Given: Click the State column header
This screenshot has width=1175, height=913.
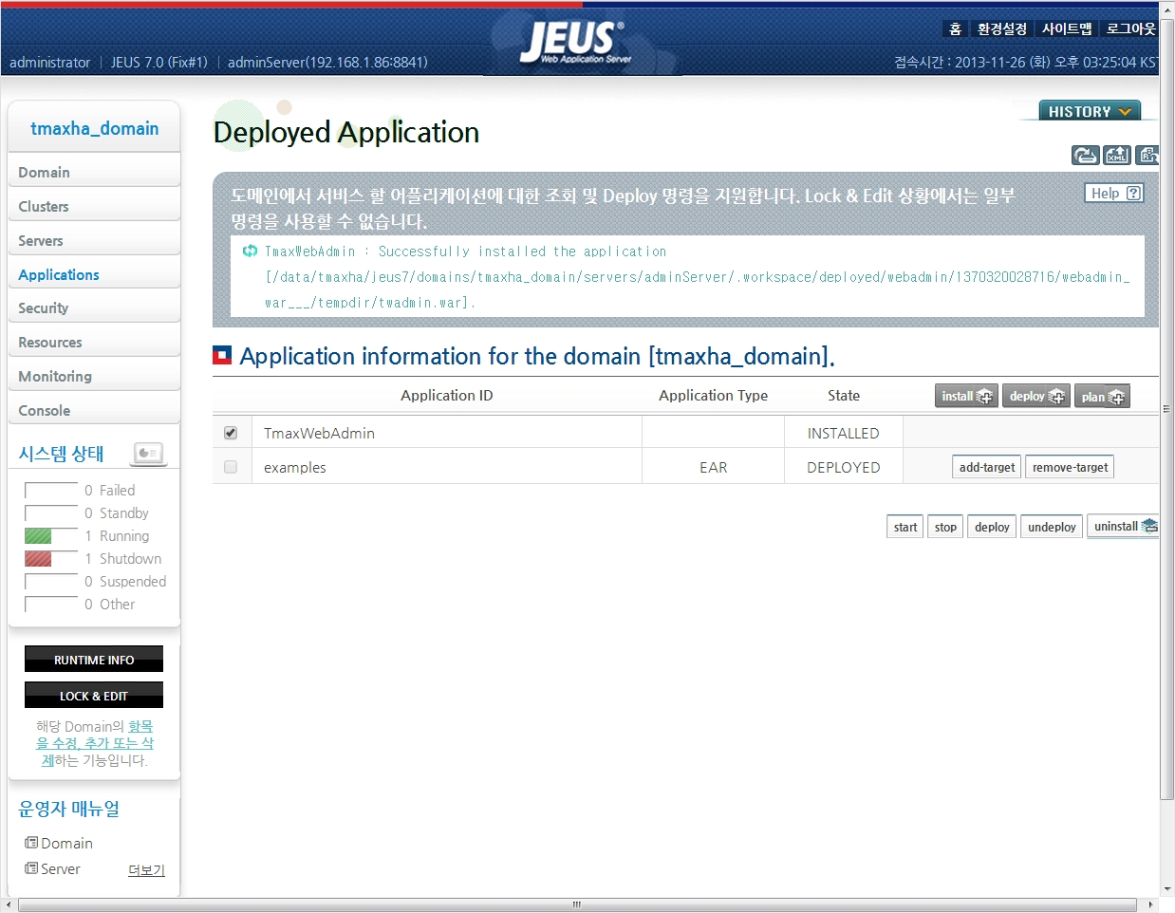Looking at the screenshot, I should coord(844,395).
